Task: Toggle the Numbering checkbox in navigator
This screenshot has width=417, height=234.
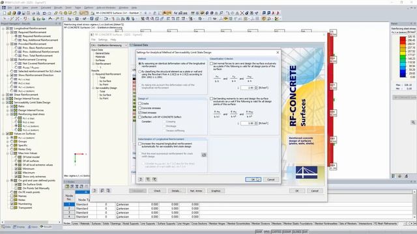Action: [x=12, y=203]
